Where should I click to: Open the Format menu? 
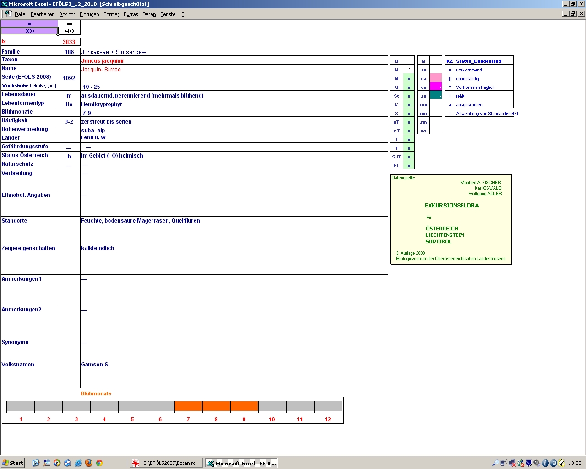click(x=111, y=14)
